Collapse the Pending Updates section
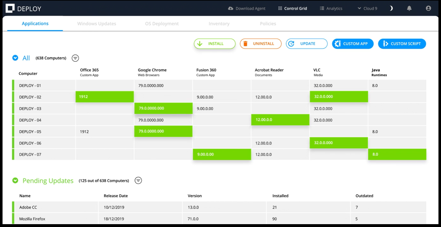This screenshot has width=441, height=227. point(15,181)
